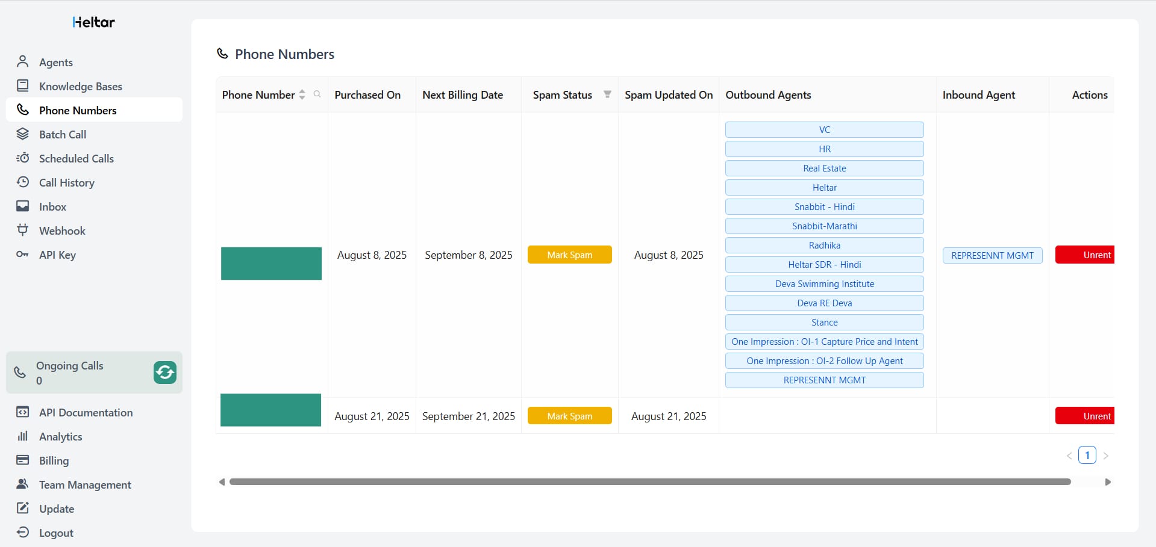Click the search icon in Phone Number column
The image size is (1156, 547).
point(317,94)
